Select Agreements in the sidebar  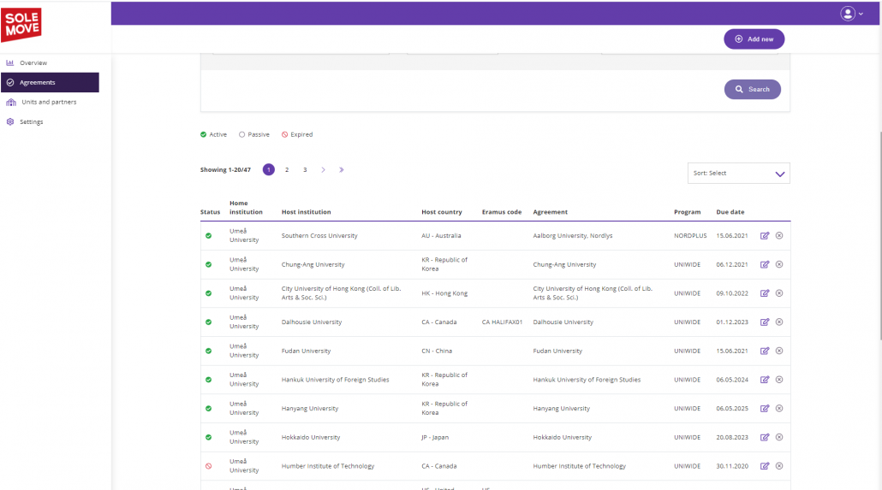(x=50, y=82)
